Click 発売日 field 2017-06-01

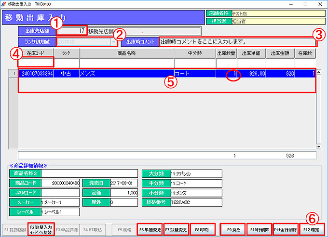124,183
